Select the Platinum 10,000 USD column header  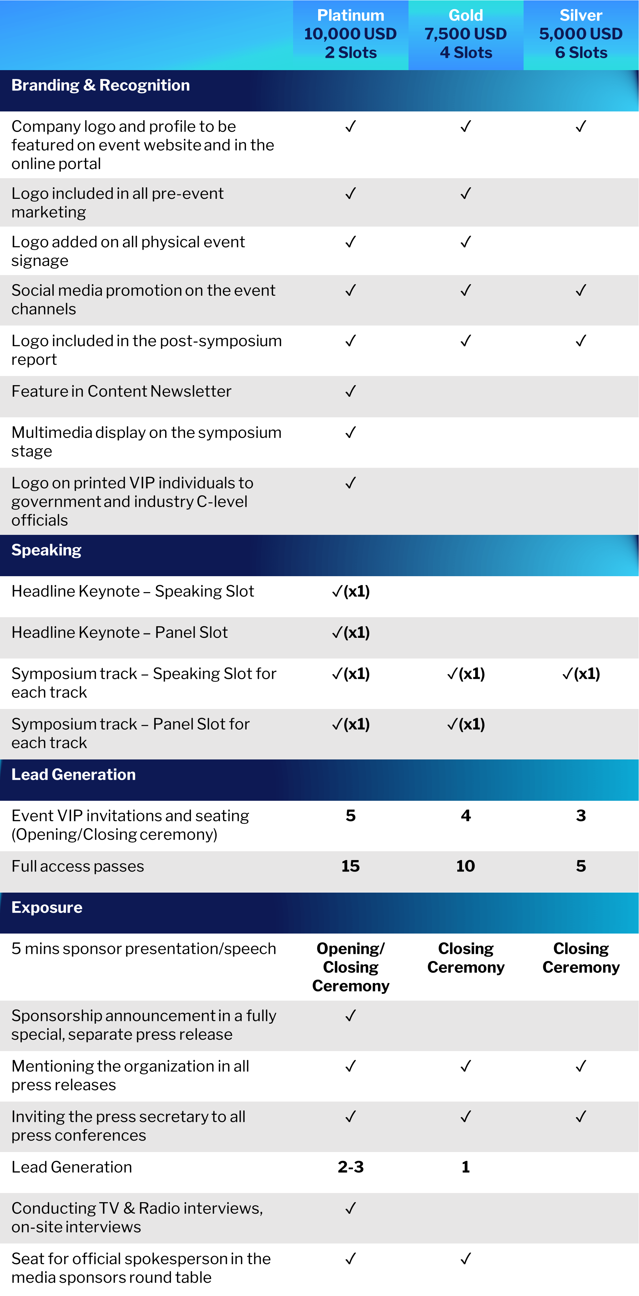tap(350, 34)
